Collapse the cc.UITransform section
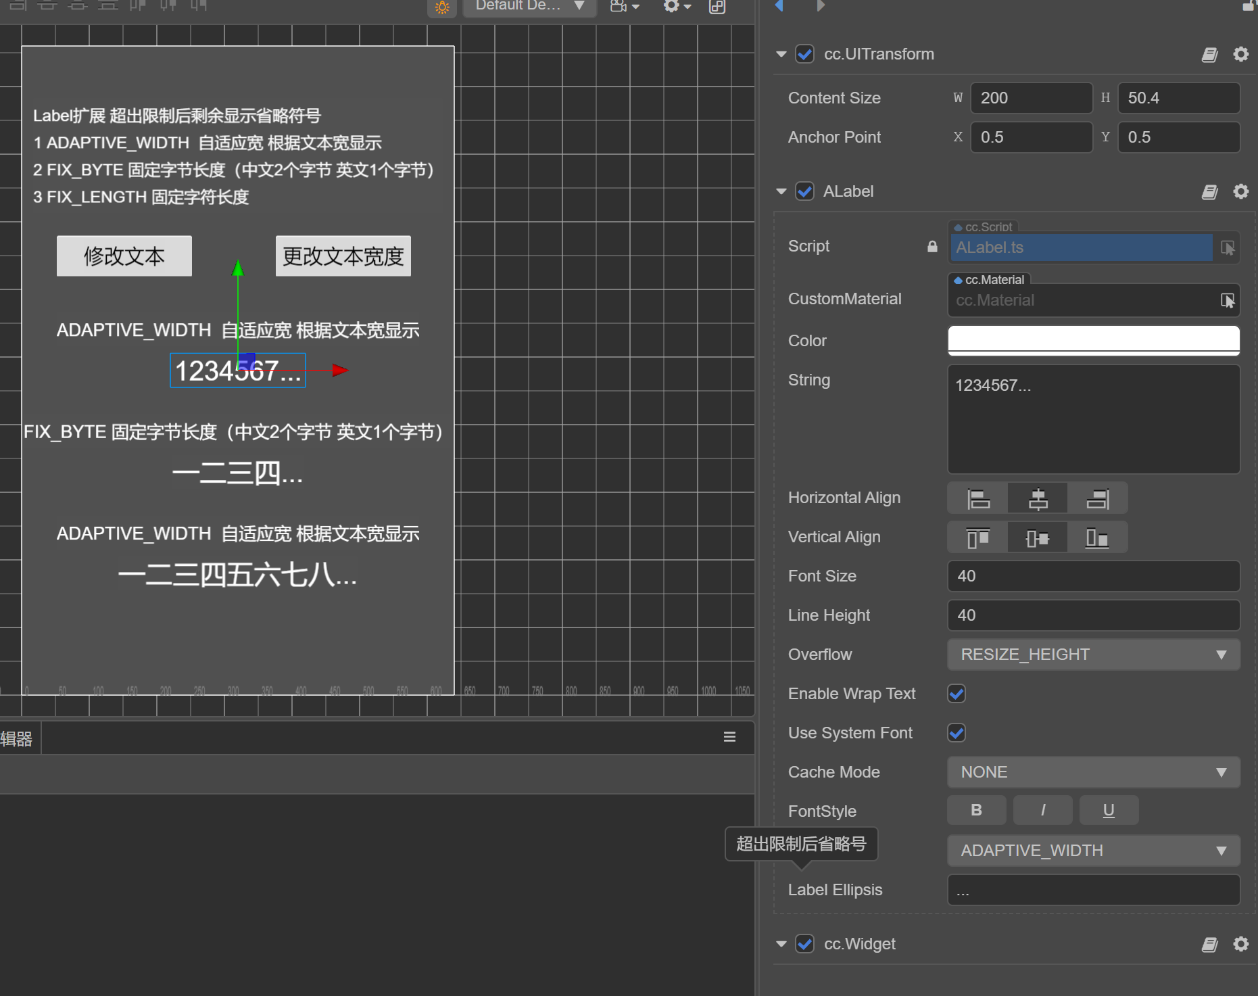This screenshot has width=1258, height=996. click(781, 54)
